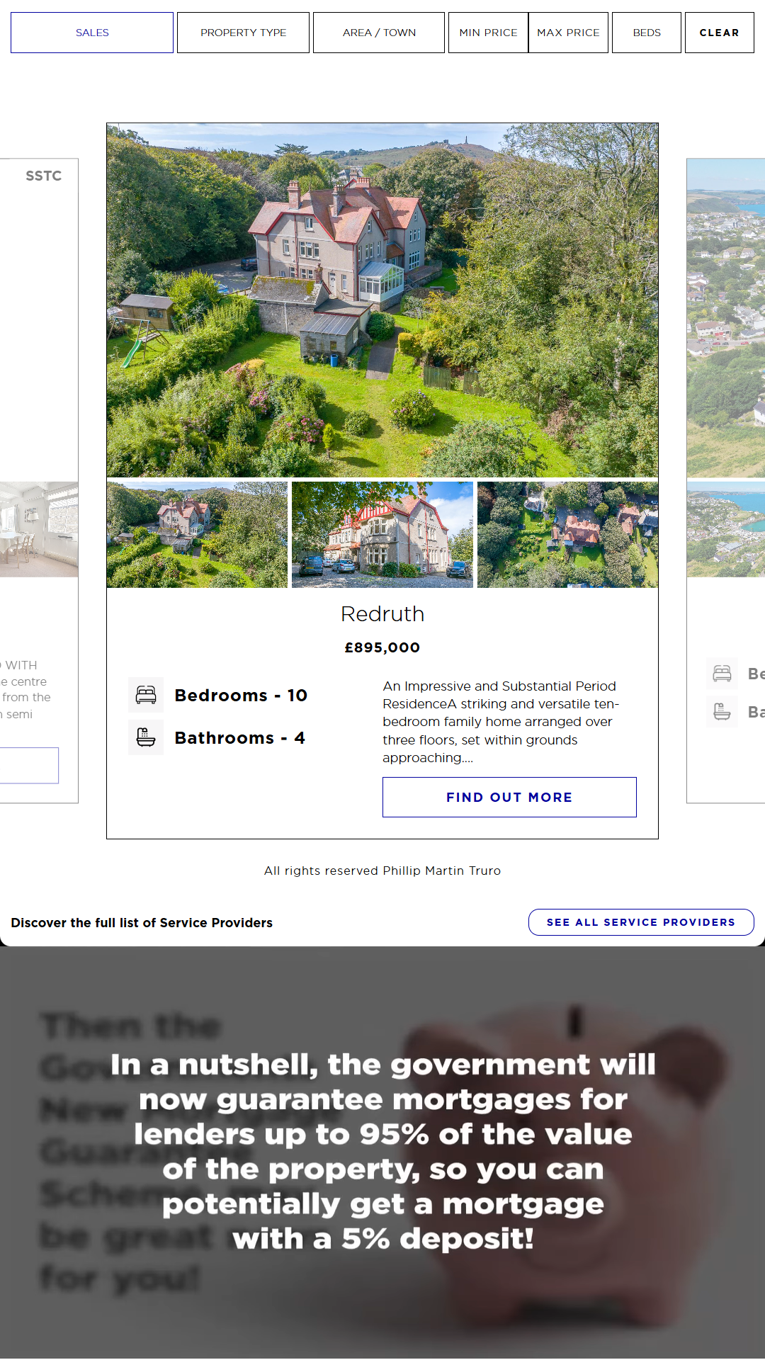Click SEE ALL SERVICE PROVIDERS button

coord(641,922)
